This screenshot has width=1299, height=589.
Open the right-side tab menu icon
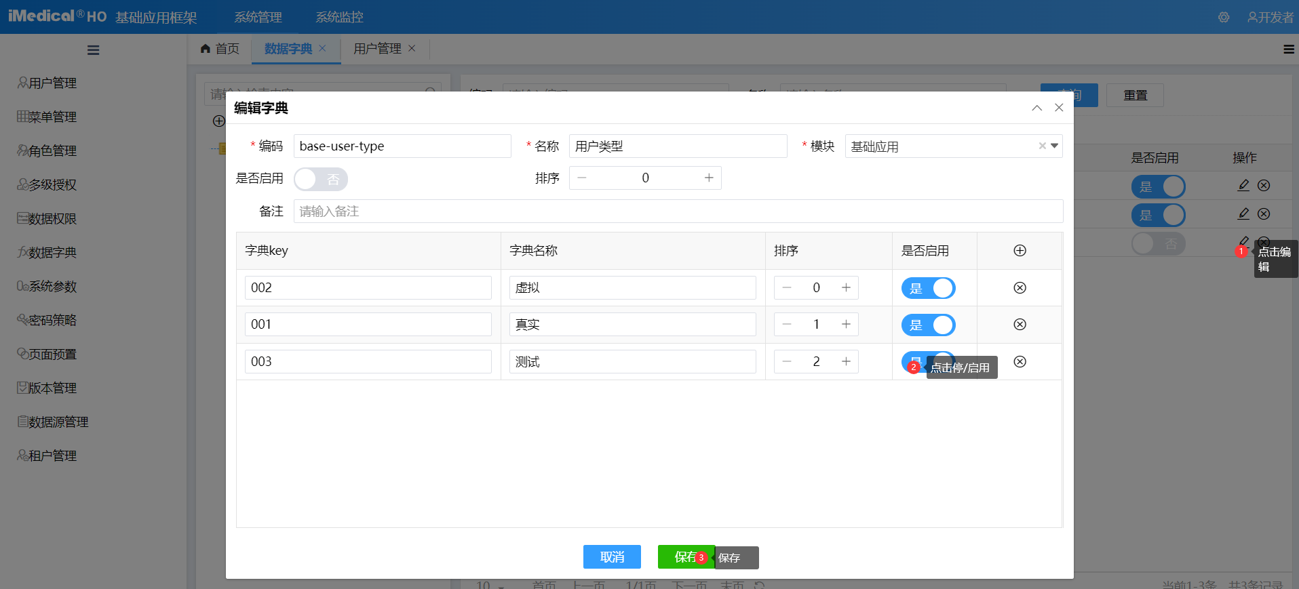point(1289,49)
